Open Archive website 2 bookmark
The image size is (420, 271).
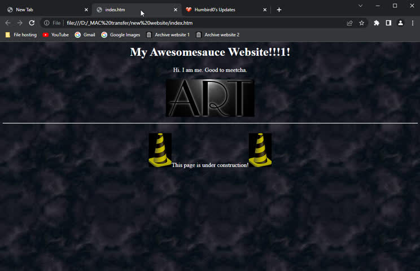pyautogui.click(x=217, y=35)
